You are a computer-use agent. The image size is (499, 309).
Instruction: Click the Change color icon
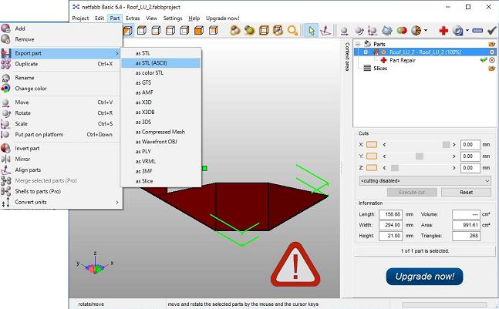pyautogui.click(x=6, y=89)
